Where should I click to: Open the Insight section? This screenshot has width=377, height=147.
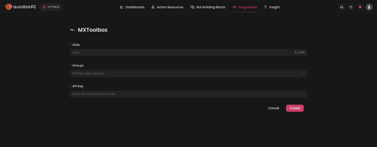(272, 7)
